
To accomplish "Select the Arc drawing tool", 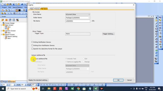I will click(156, 36).
